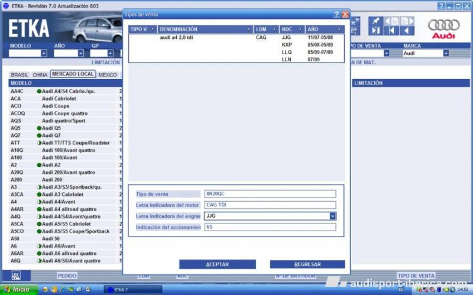Click the ES language indicator in taskbar
Image resolution: width=473 pixels, height=295 pixels.
(401, 289)
